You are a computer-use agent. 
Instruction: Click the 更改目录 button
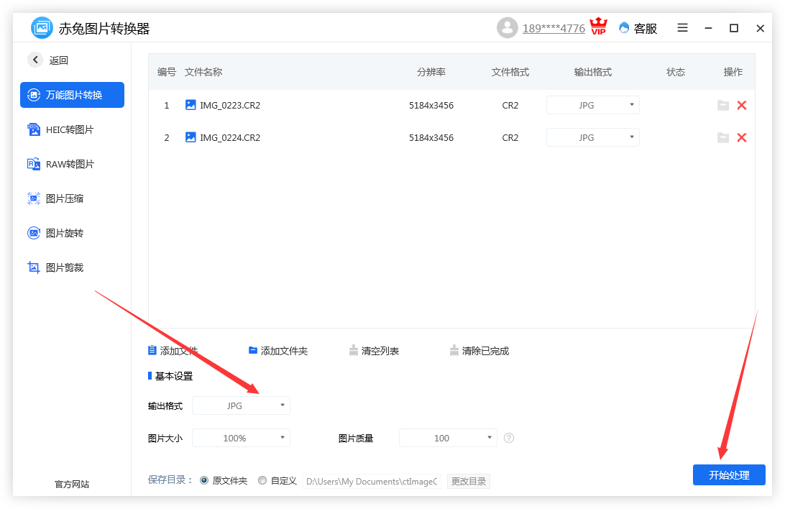click(x=469, y=481)
